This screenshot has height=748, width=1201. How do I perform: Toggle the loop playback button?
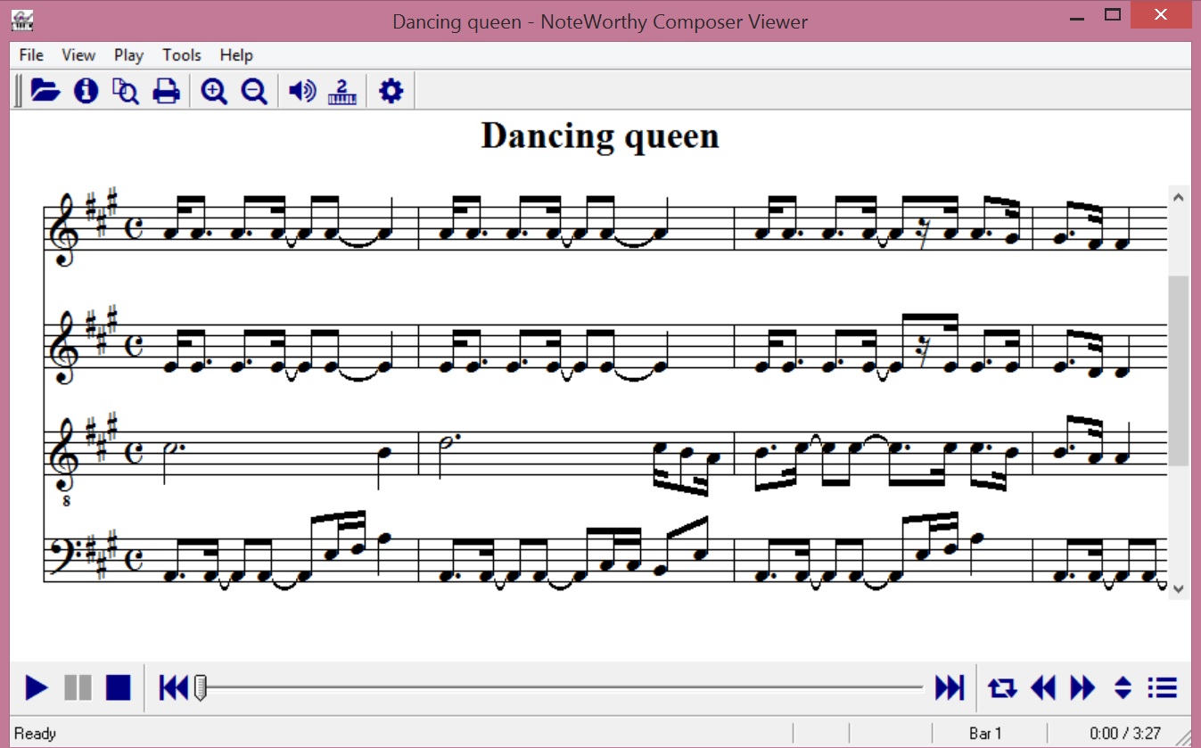[x=1001, y=687]
